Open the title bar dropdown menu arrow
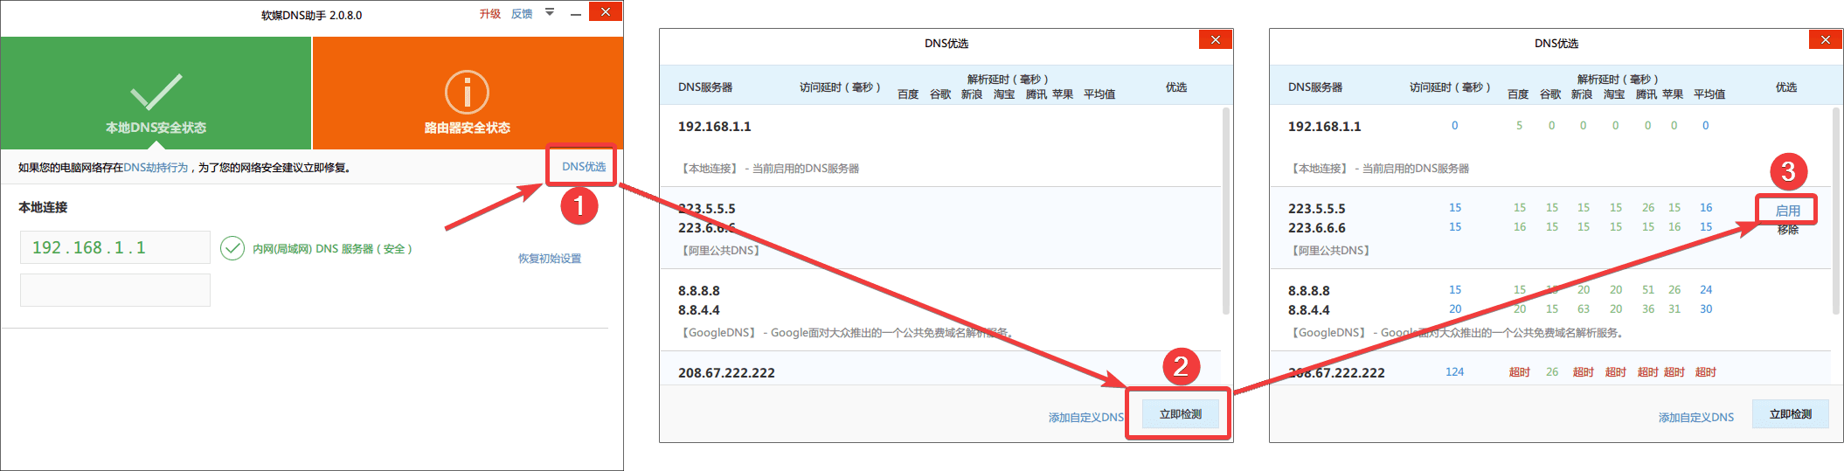Image resolution: width=1844 pixels, height=471 pixels. 550,12
